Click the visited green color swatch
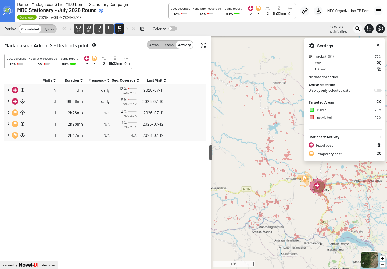 pos(312,110)
